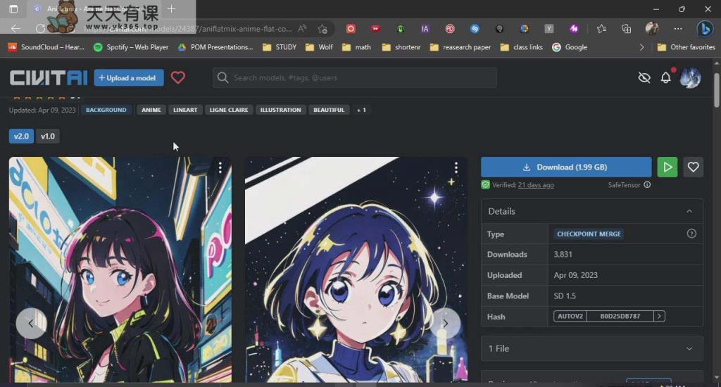
Task: Expand the 1 File section
Action: tap(591, 348)
